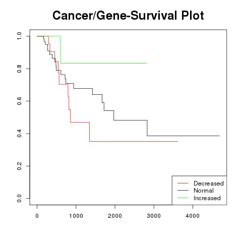
Task: Select the Normal legend label
Action: coord(204,191)
